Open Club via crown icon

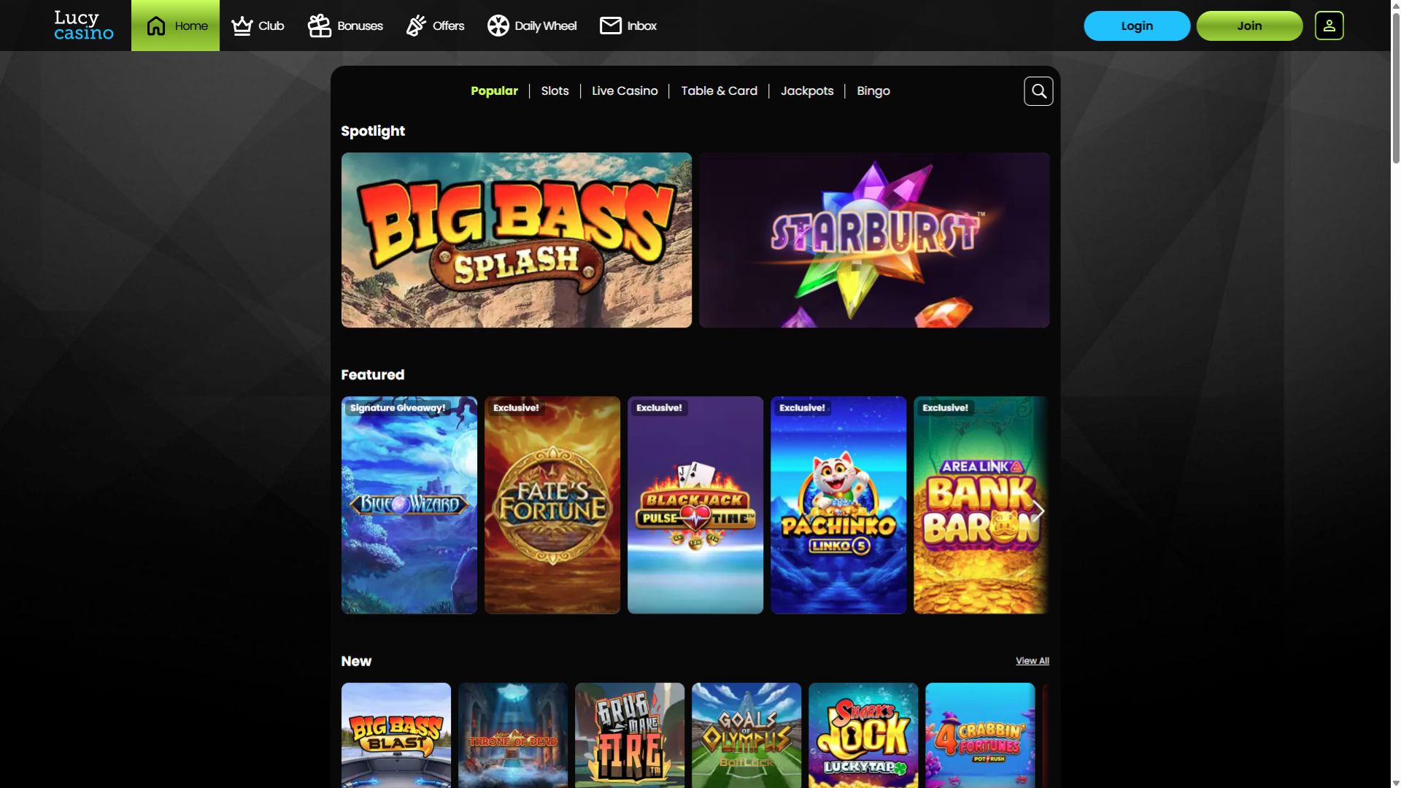[242, 26]
